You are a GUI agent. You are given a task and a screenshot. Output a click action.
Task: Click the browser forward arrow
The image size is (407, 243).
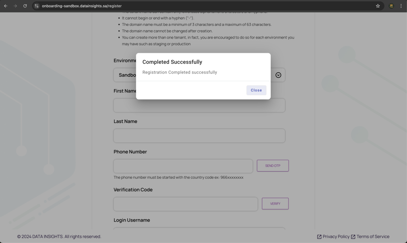(x=15, y=6)
